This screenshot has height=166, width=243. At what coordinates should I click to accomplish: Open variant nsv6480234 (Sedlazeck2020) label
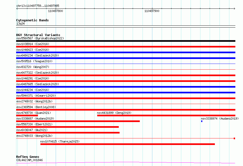(x=38, y=55)
